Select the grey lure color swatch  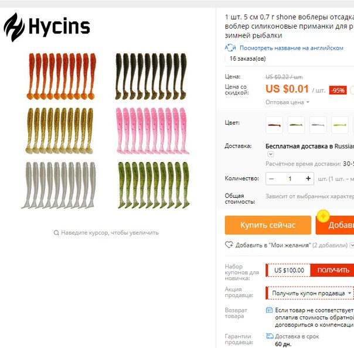318,125
